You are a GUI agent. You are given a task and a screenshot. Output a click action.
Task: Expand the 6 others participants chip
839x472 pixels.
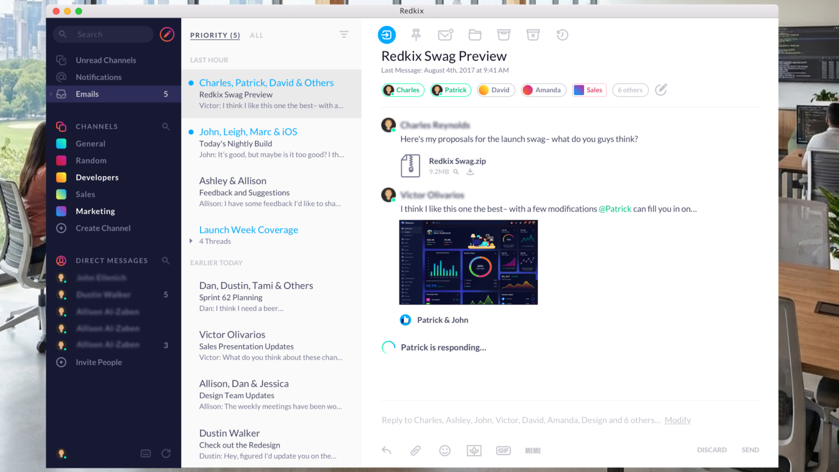pos(630,90)
